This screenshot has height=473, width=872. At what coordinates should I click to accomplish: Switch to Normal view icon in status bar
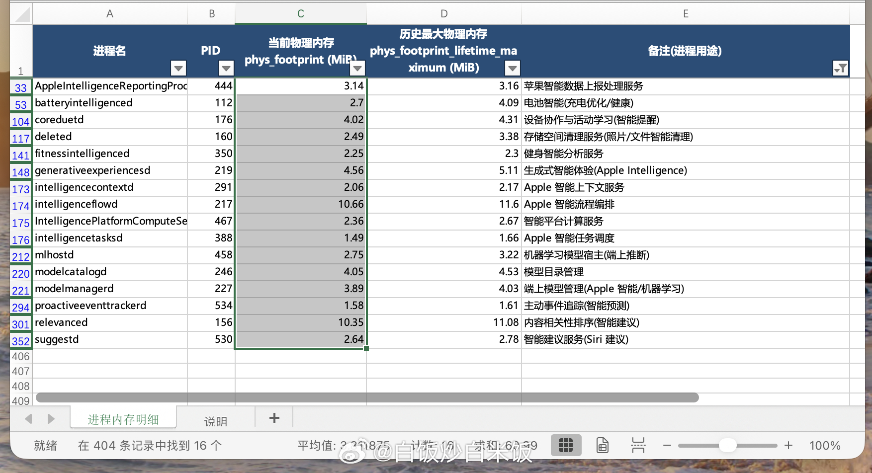tap(566, 445)
